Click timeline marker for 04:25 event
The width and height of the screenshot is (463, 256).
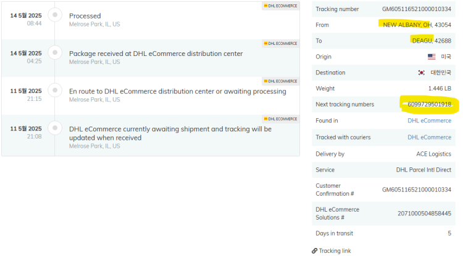[x=55, y=52]
